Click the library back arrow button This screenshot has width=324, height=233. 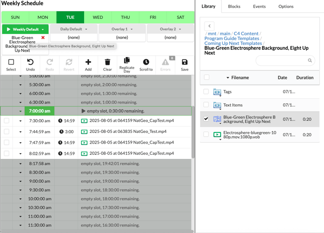click(x=209, y=26)
